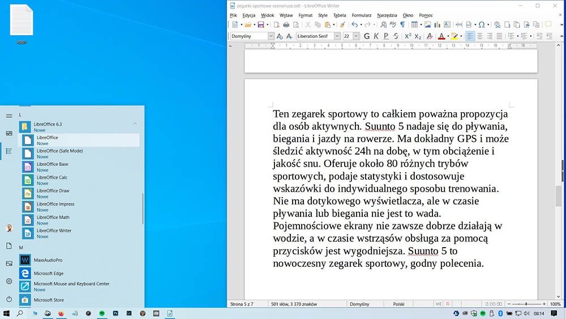The height and width of the screenshot is (319, 566).
Task: Redo the last undone action
Action: (367, 24)
